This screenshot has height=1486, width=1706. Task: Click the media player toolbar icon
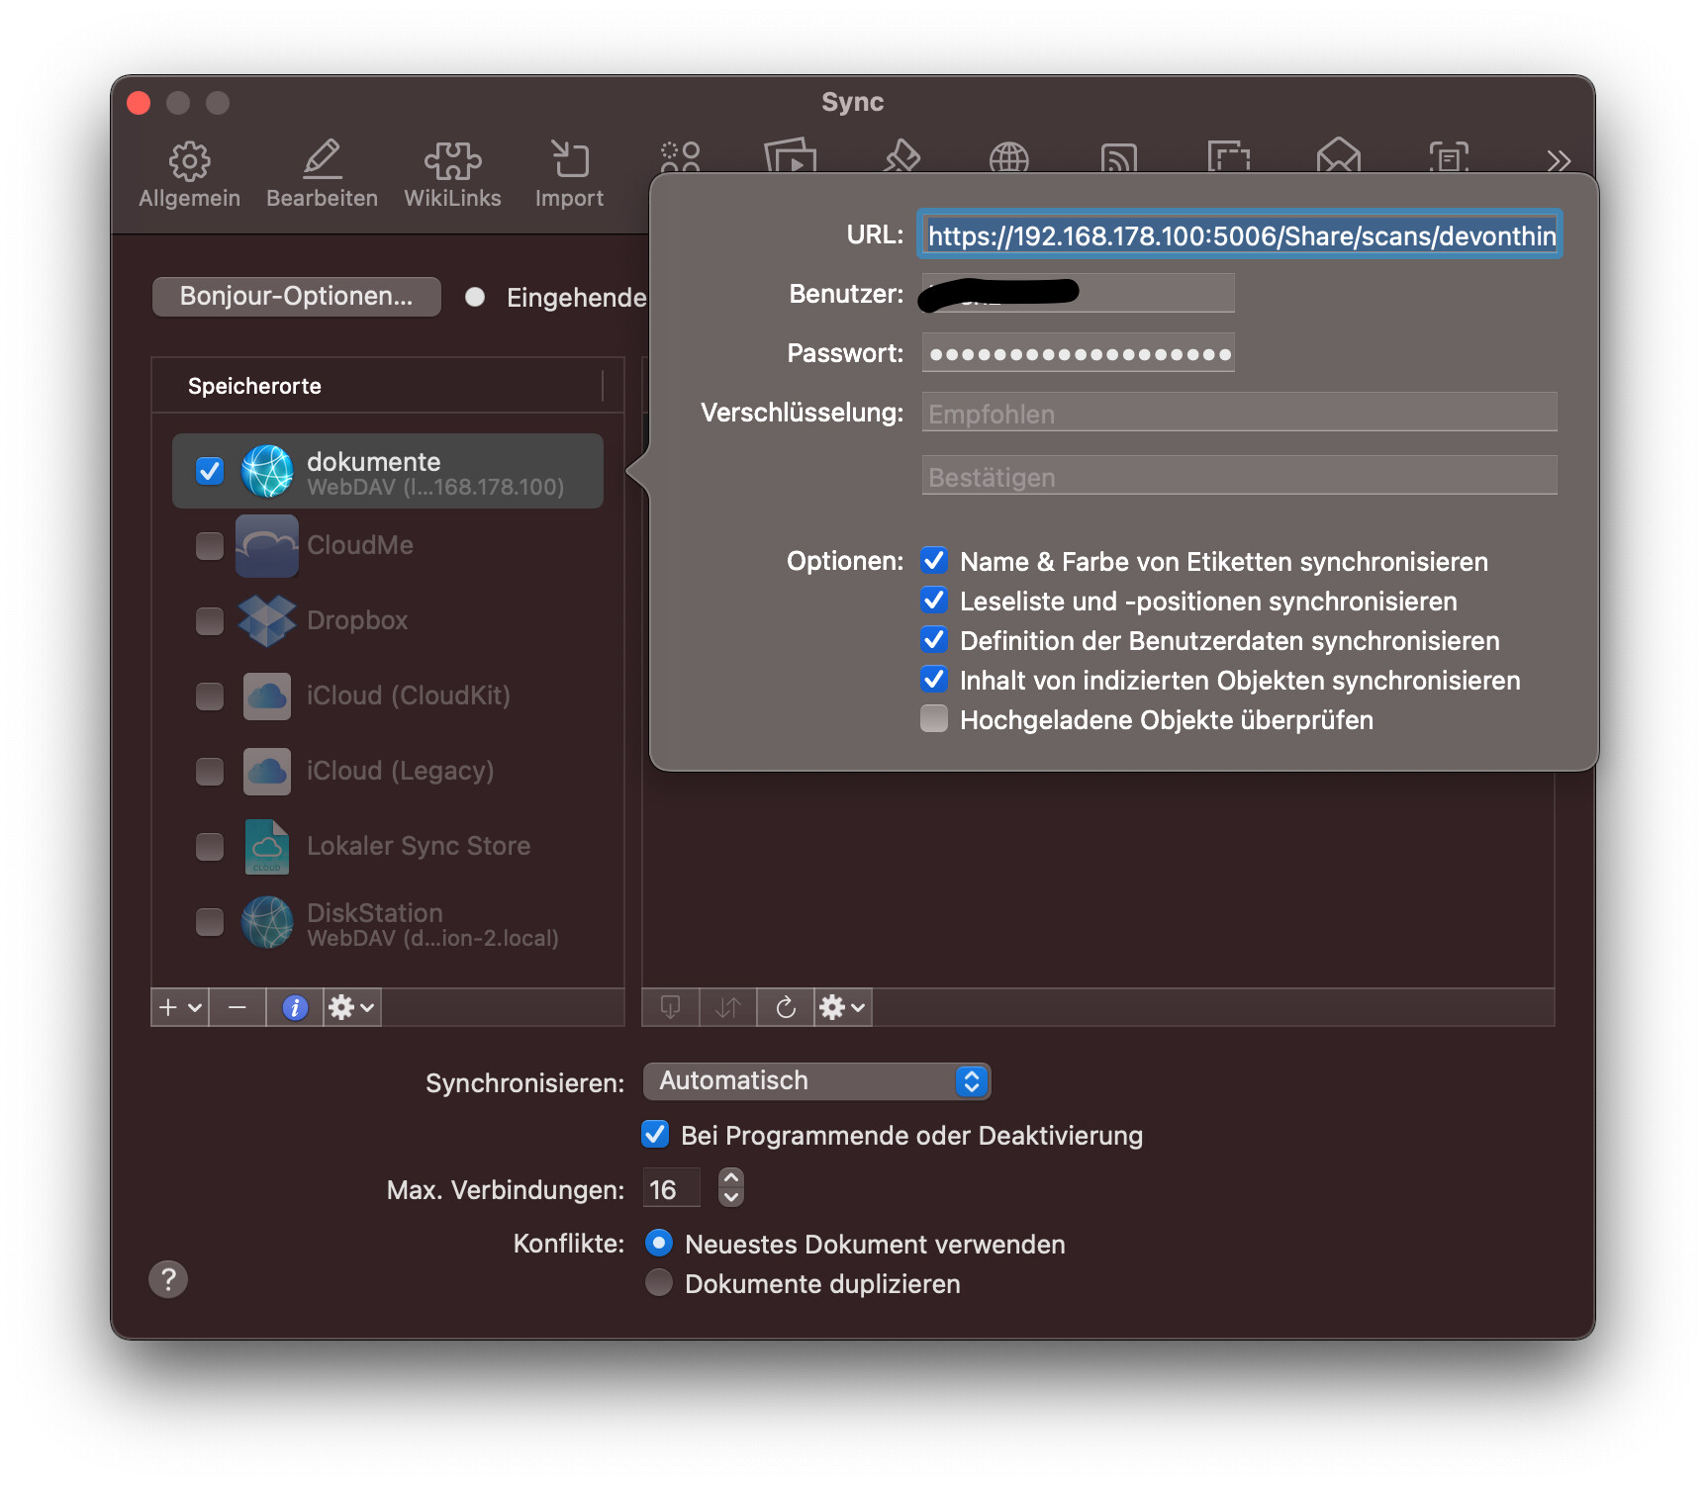point(791,156)
